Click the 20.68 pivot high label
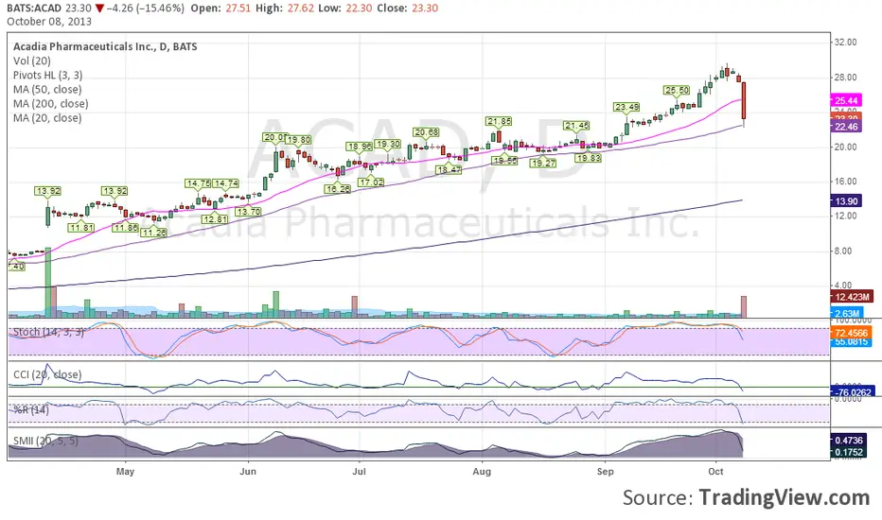Viewport: 882px width, 520px height. (427, 132)
